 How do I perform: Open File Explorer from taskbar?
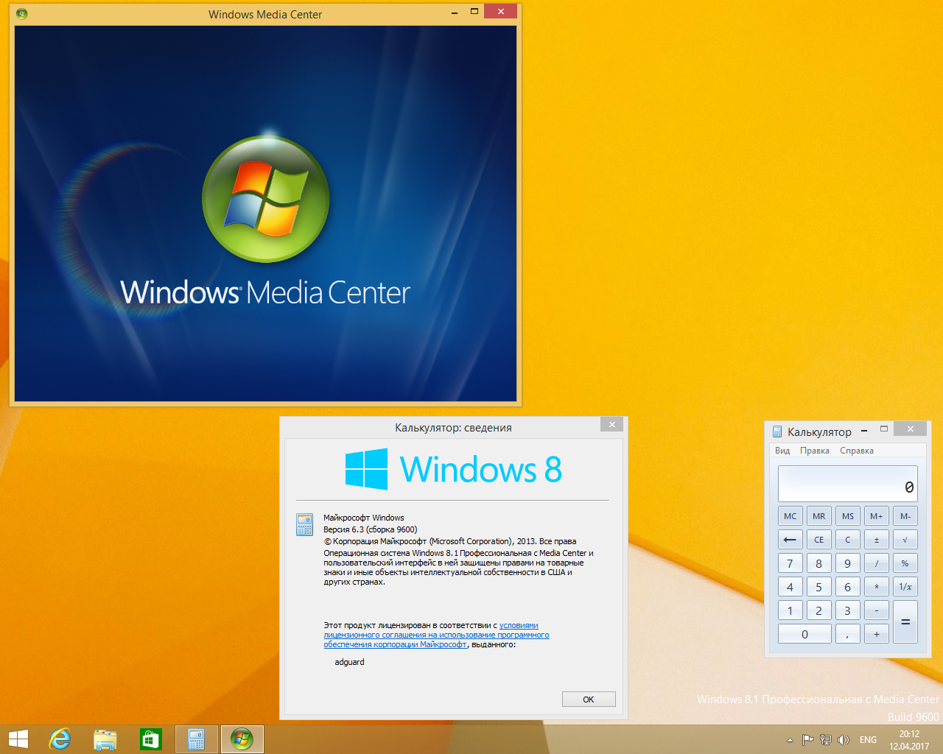click(x=105, y=739)
